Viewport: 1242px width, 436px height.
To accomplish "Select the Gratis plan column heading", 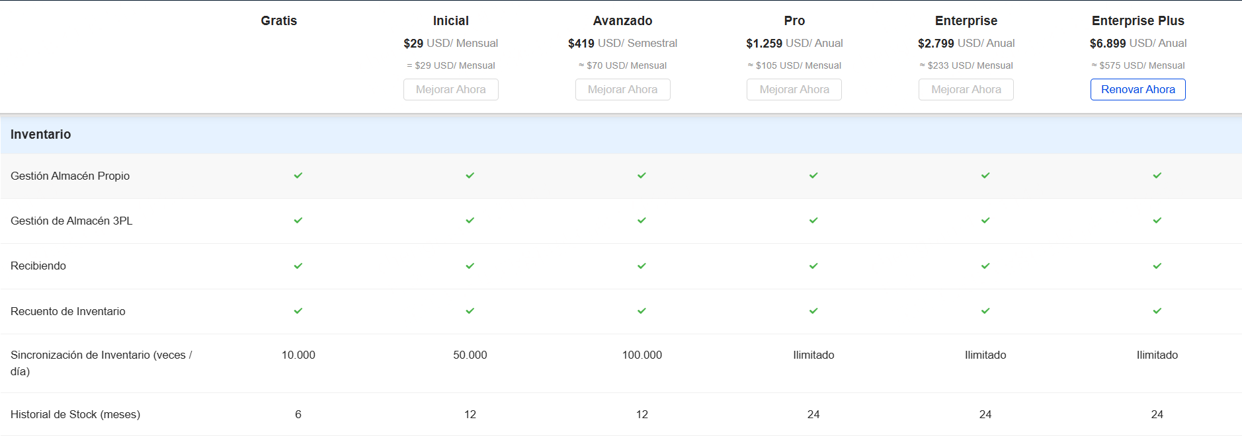I will pyautogui.click(x=278, y=21).
